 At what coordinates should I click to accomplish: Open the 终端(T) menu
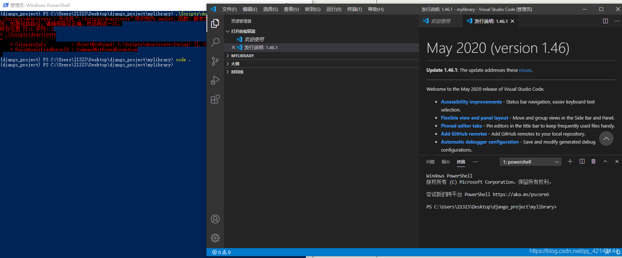[x=355, y=9]
